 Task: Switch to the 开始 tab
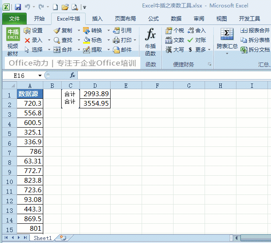(x=39, y=19)
